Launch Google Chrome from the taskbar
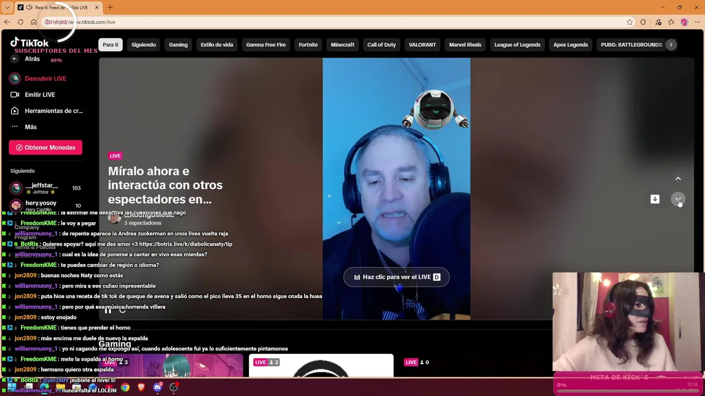The height and width of the screenshot is (396, 705). click(126, 387)
